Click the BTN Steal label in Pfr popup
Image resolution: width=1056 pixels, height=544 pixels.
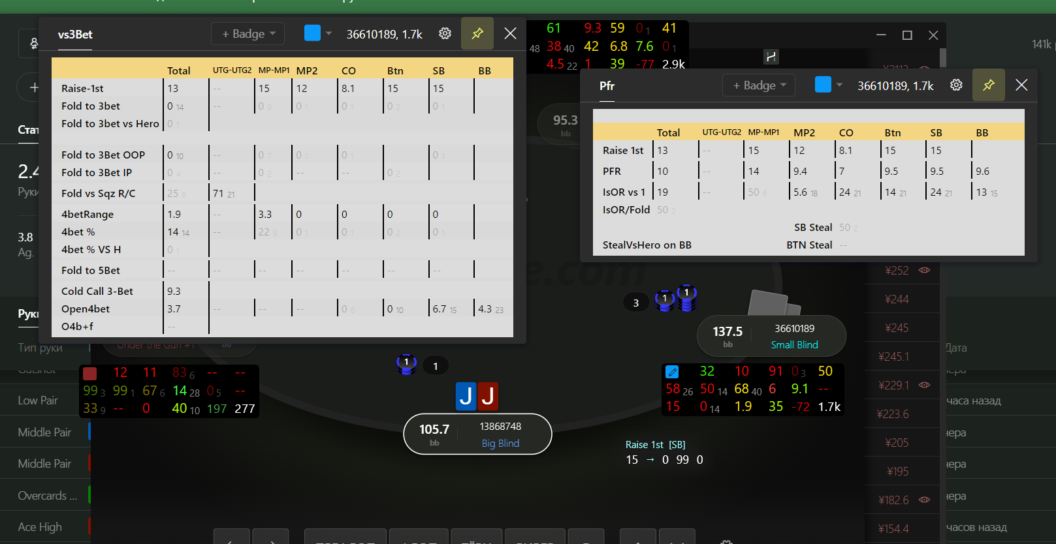coord(809,245)
